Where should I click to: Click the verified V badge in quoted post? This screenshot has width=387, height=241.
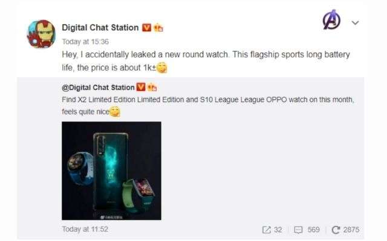click(x=141, y=87)
